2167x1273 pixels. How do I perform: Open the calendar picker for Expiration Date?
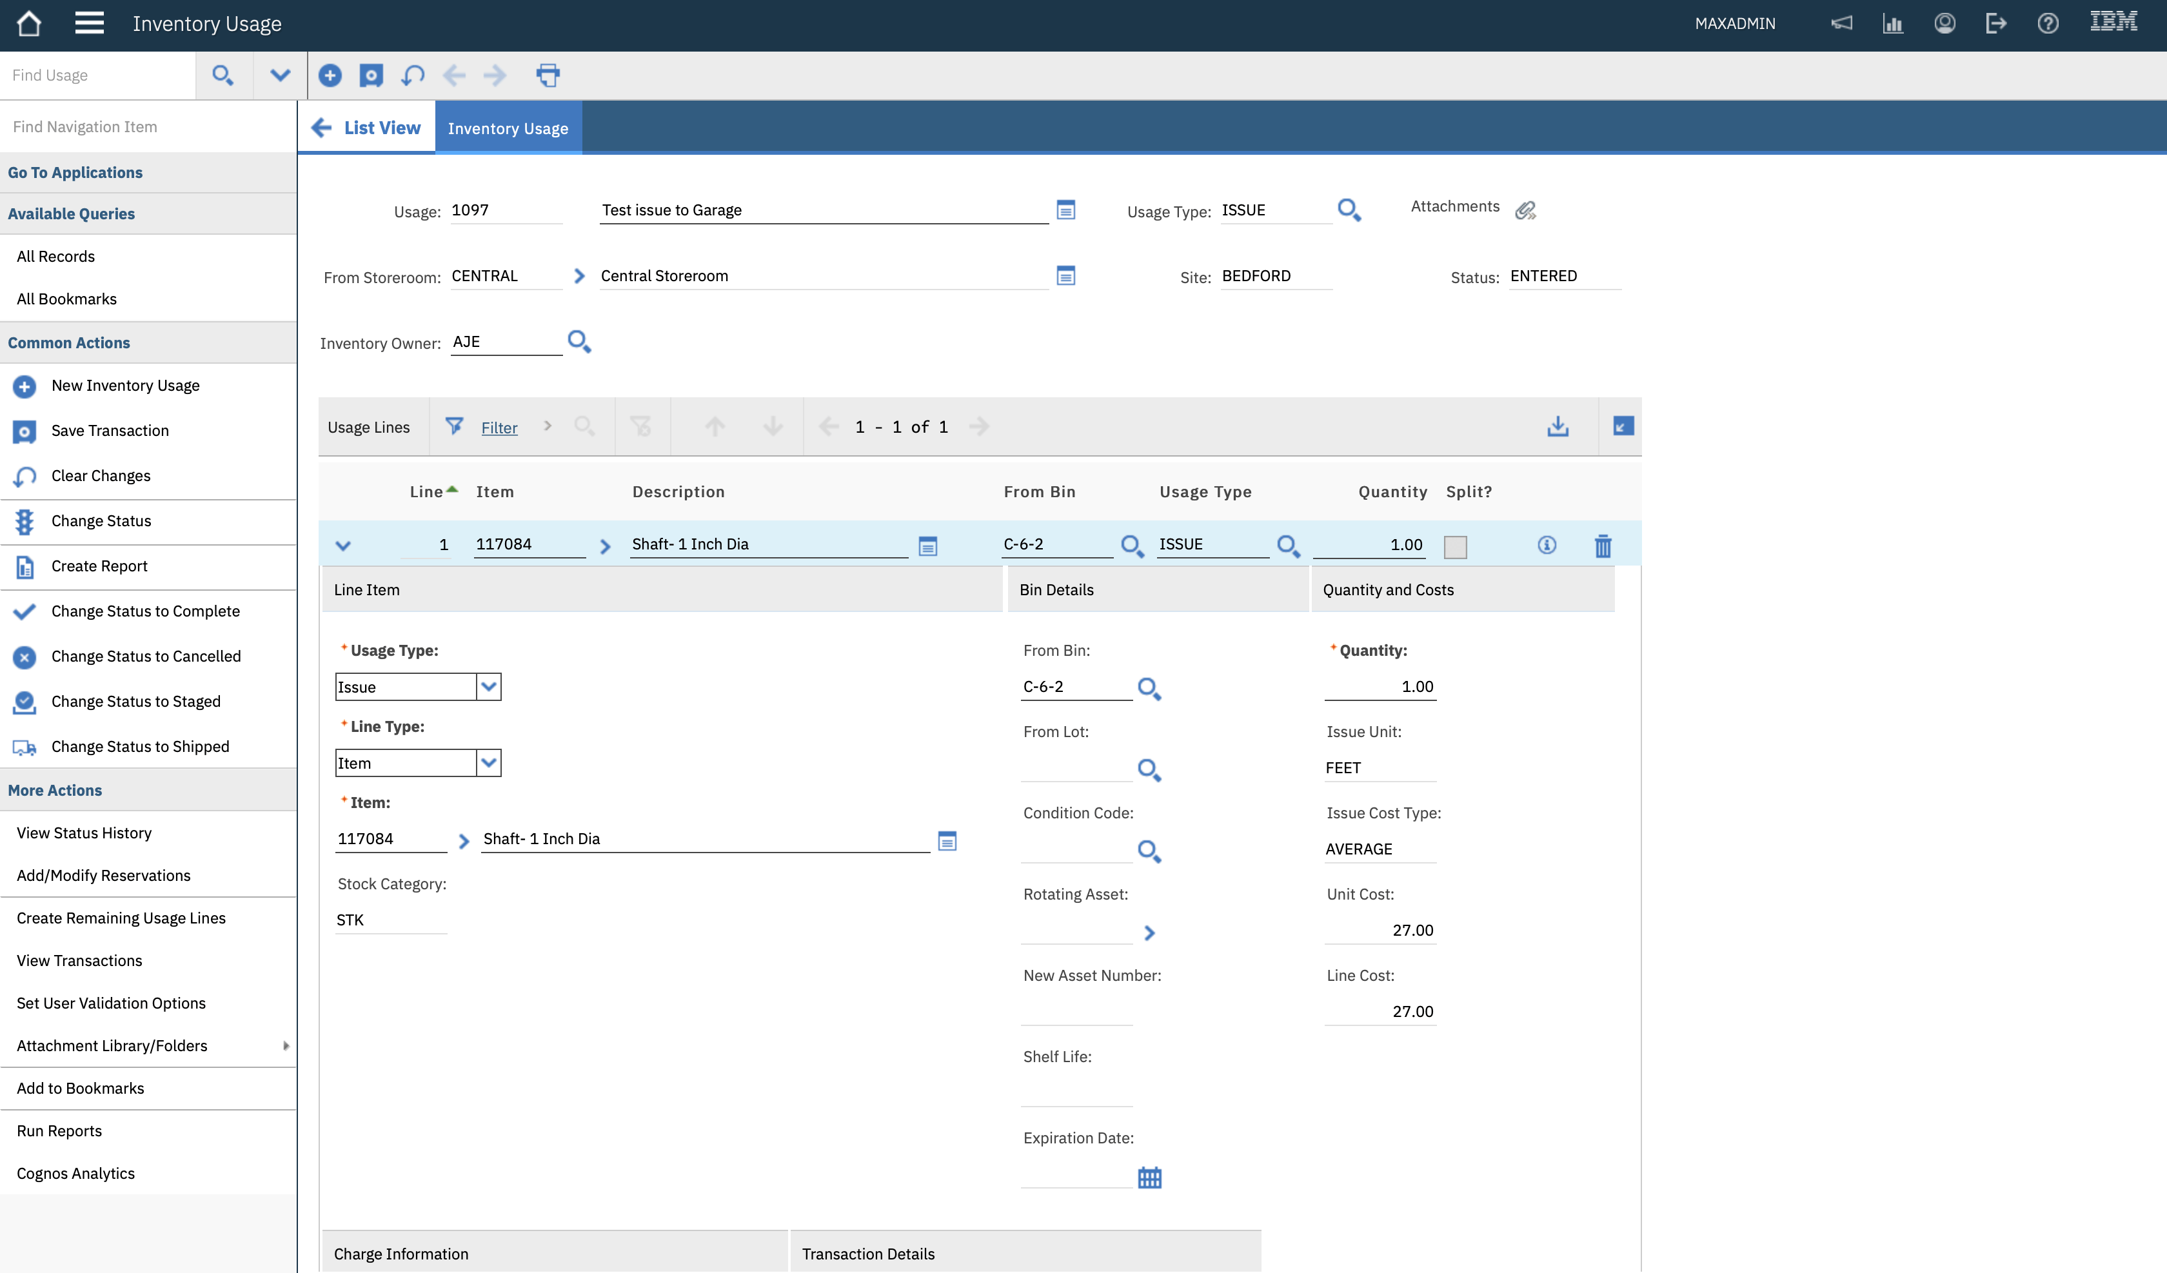point(1150,1178)
